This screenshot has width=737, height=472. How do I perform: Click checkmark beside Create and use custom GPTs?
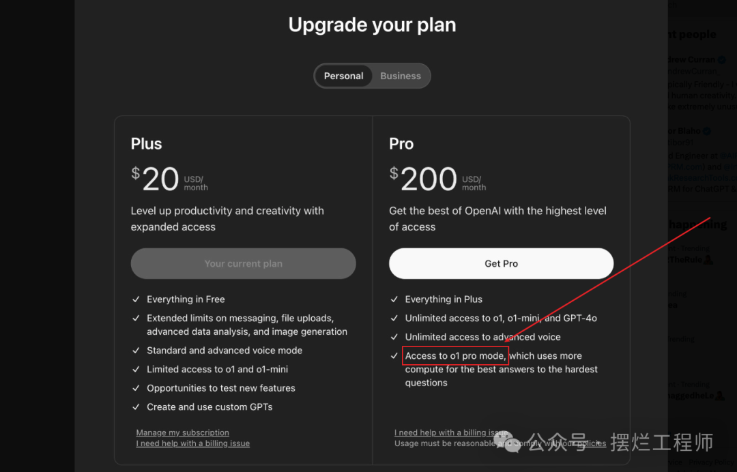coord(136,407)
